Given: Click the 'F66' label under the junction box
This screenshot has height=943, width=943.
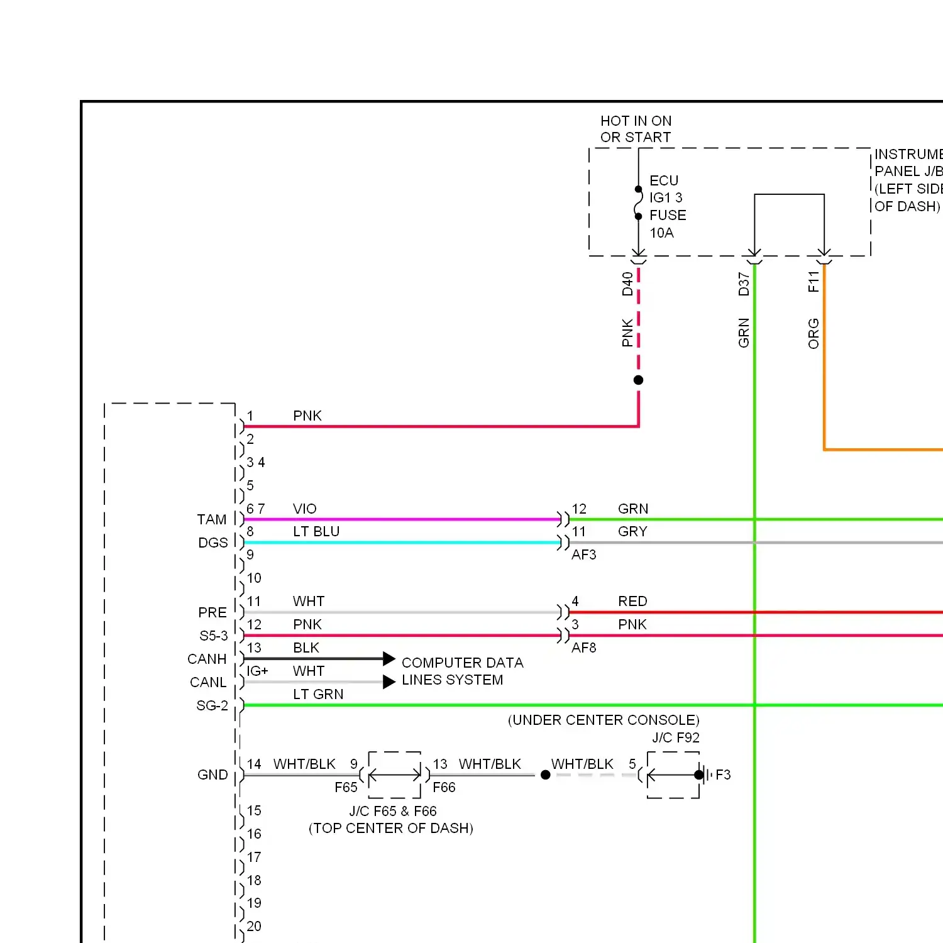Looking at the screenshot, I should tap(444, 787).
